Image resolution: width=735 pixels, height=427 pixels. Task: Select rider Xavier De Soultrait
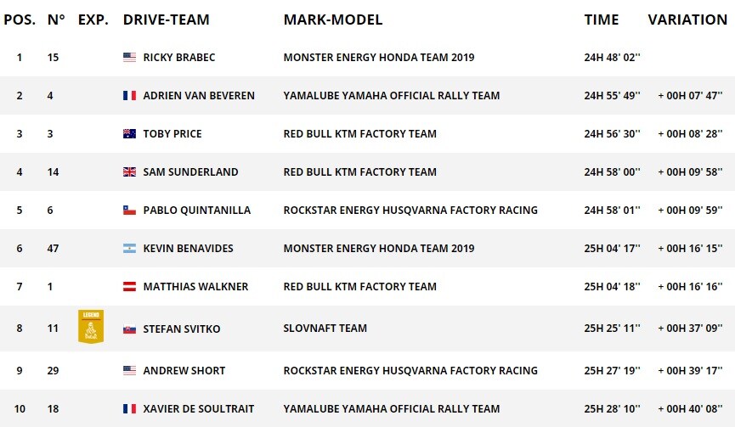pos(198,408)
